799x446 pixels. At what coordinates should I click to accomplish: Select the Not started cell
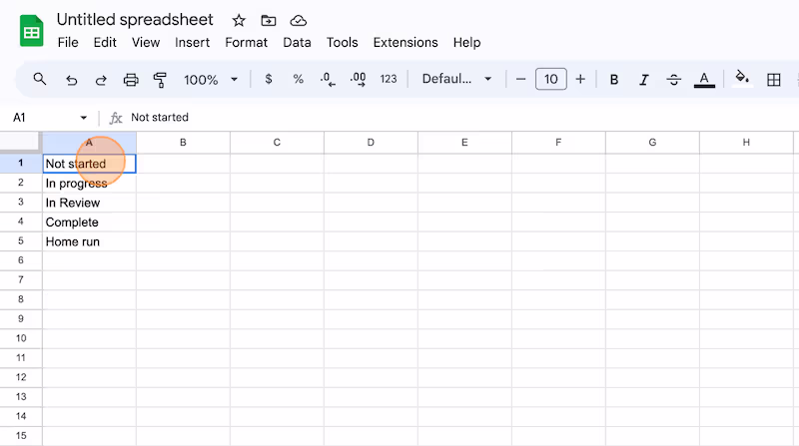coord(89,164)
